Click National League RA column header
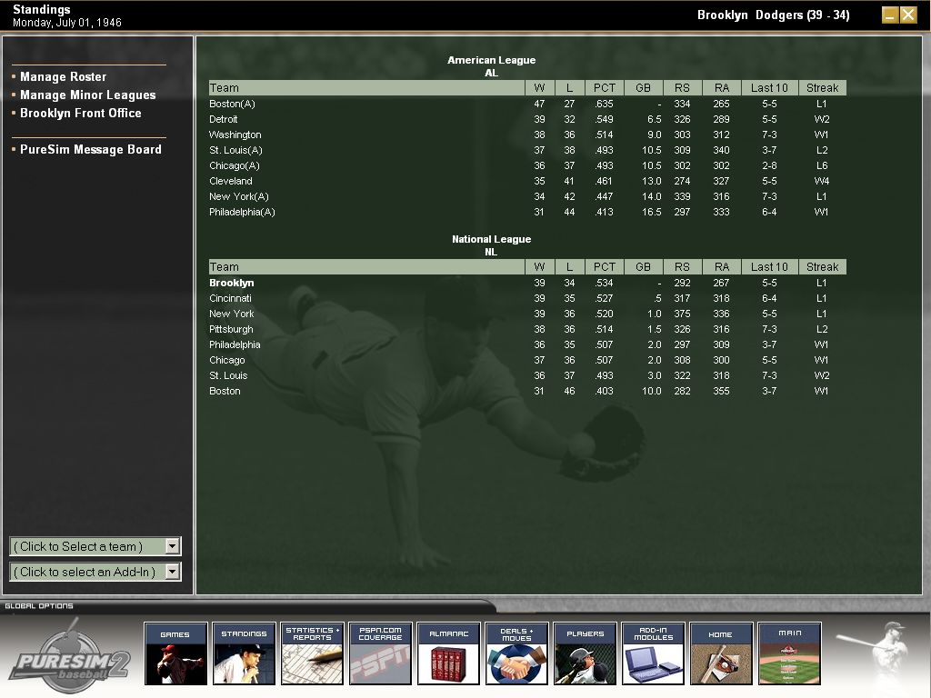931x698 pixels. tap(721, 267)
